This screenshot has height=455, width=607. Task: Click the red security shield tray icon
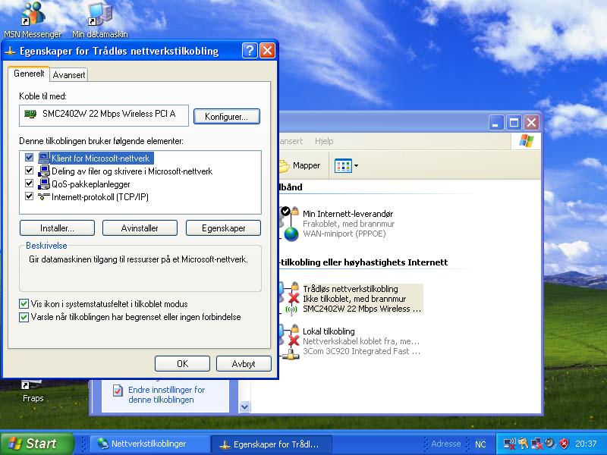(x=564, y=444)
